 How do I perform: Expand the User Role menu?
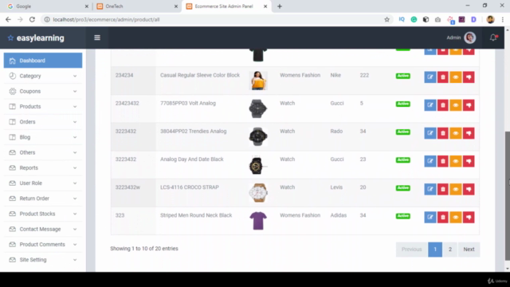(43, 183)
